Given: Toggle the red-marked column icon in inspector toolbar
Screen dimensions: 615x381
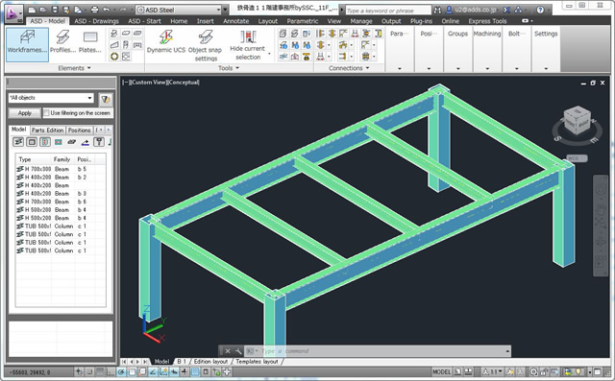Looking at the screenshot, I should coord(45,142).
